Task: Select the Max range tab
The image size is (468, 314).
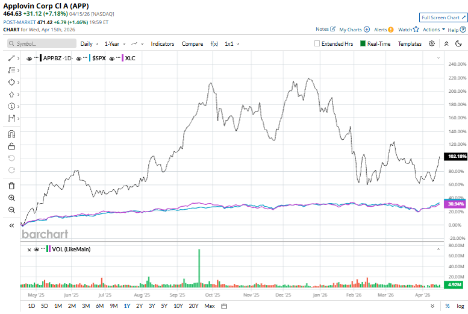Action: pyautogui.click(x=210, y=306)
